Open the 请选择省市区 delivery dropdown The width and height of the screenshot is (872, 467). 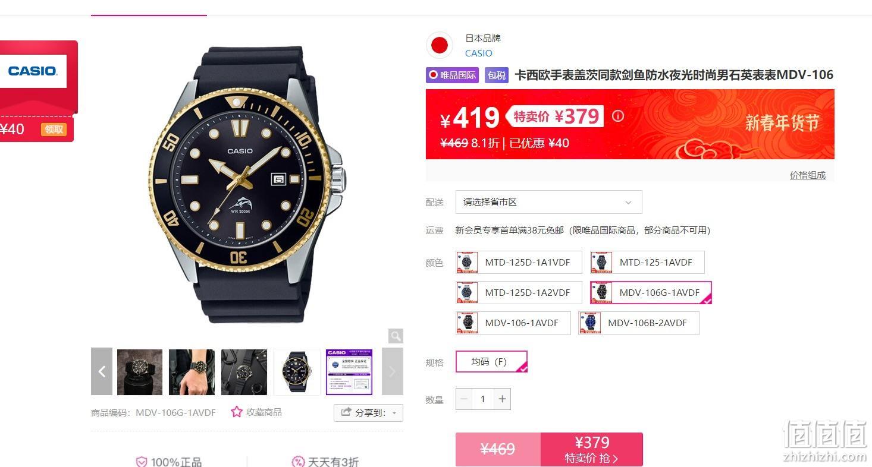pos(548,202)
